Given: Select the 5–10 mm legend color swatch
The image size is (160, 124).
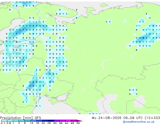Looking at the screenshot, I should [28, 121].
